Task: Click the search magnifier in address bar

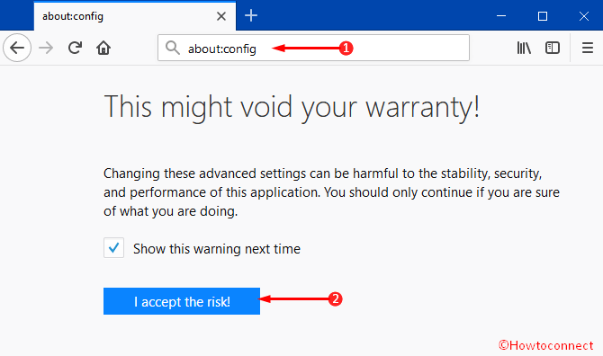Action: click(x=172, y=48)
